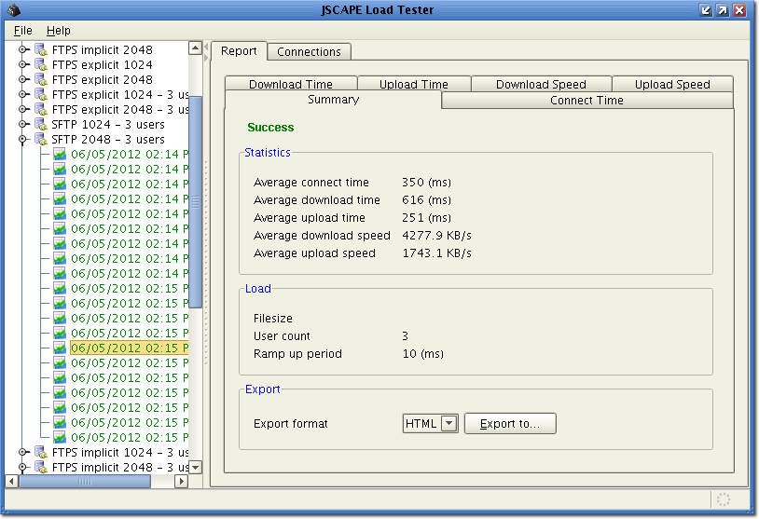759x519 pixels.
Task: Select the Summary tab
Action: coord(333,100)
